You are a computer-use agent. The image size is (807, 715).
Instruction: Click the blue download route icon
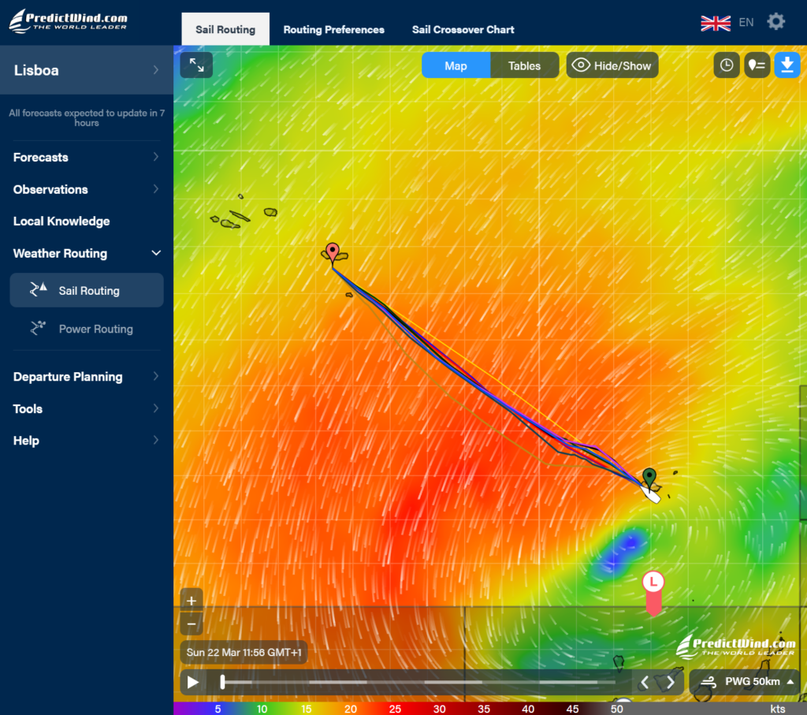coord(787,65)
